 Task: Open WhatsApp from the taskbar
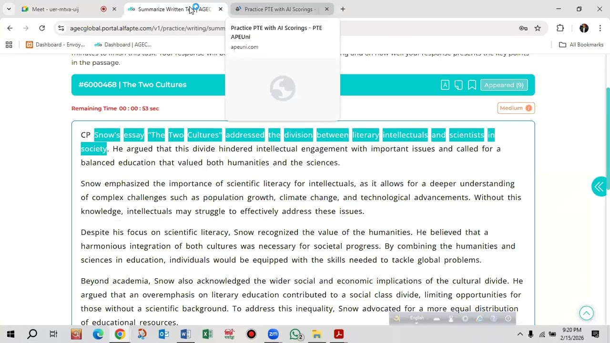(295, 334)
